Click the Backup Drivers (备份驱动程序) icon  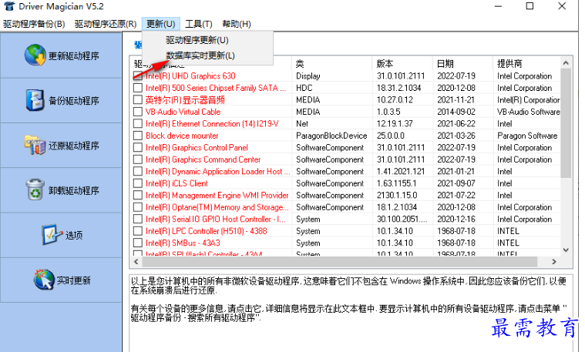[x=35, y=100]
